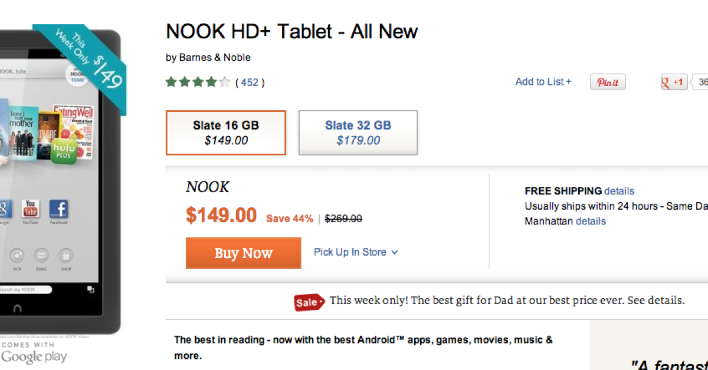This screenshot has width=708, height=370.
Task: Click the red Sale tag icon
Action: coord(309,302)
